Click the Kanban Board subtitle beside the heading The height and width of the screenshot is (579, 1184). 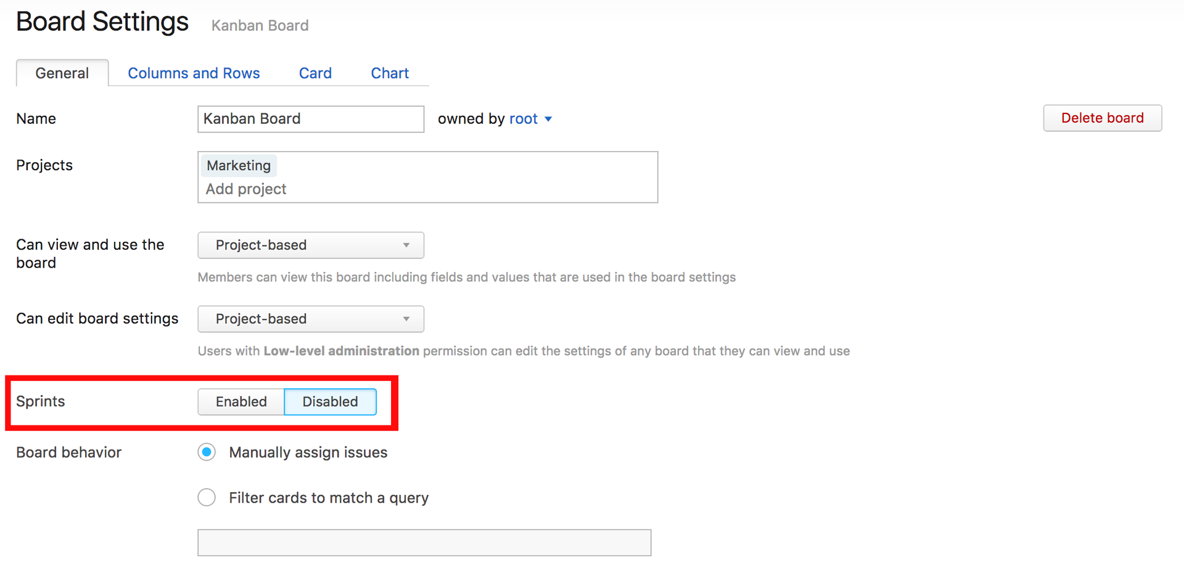point(260,26)
